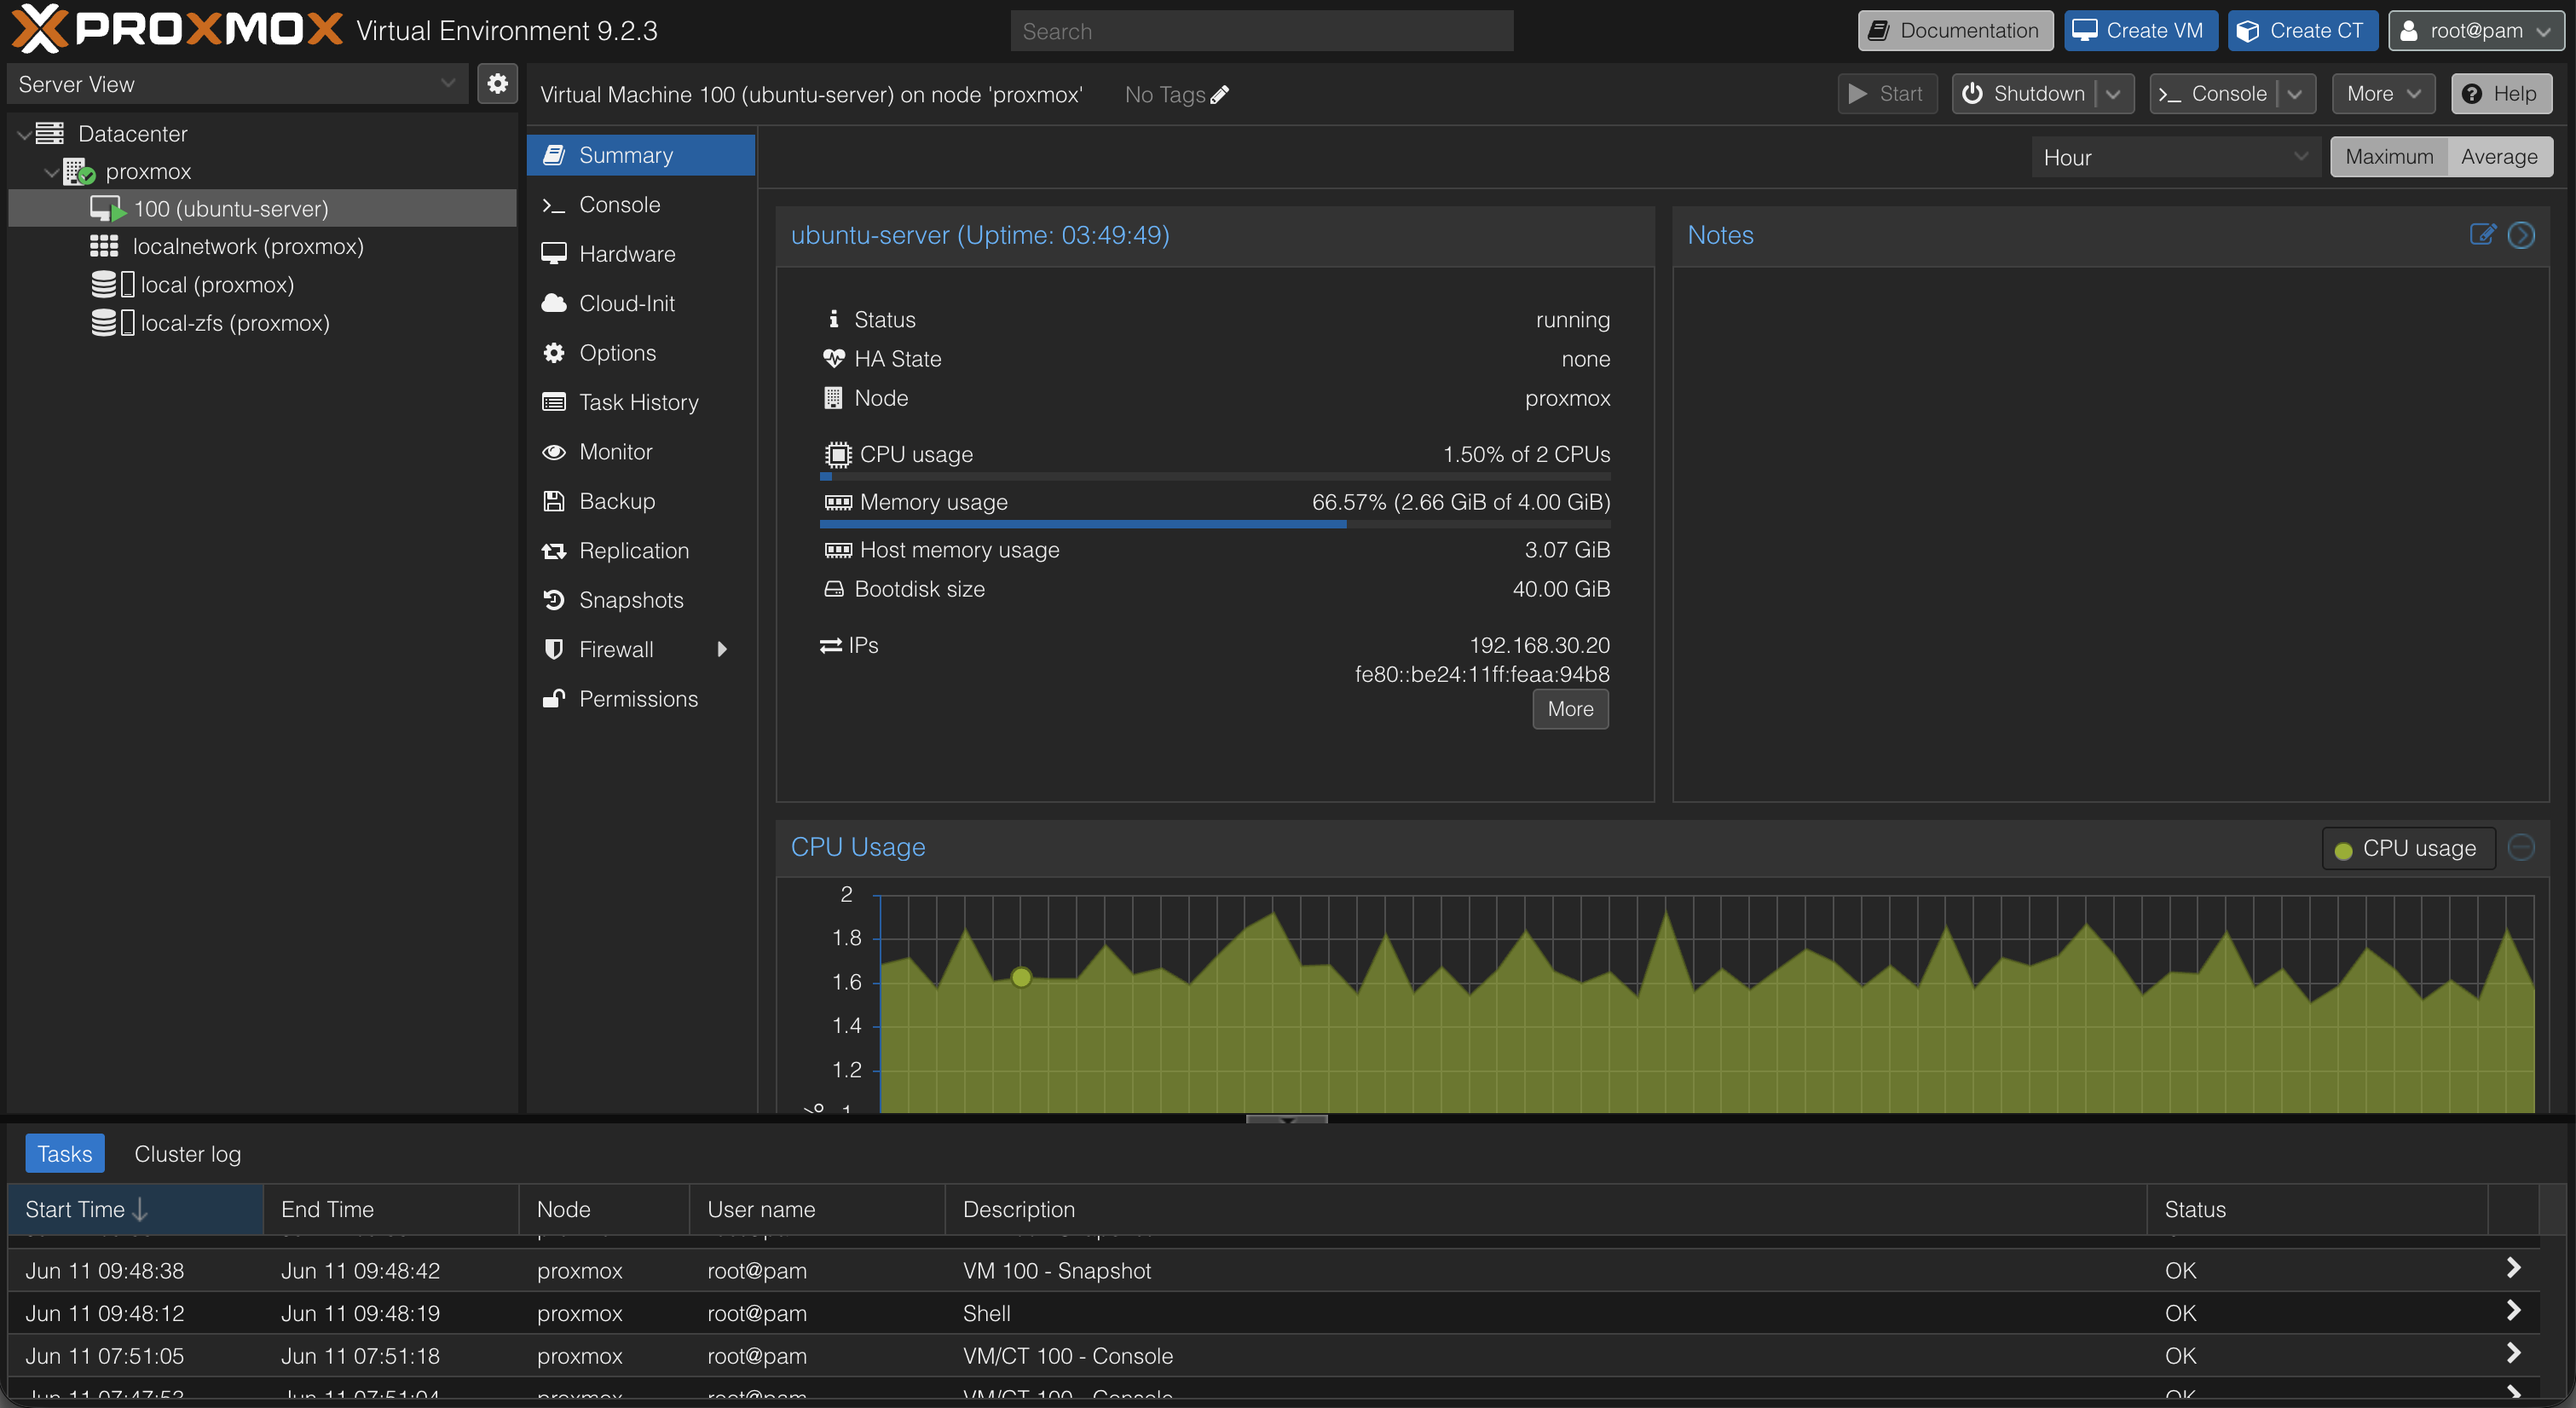This screenshot has width=2576, height=1408.
Task: Edit tags with the pencil icon
Action: click(x=1219, y=95)
